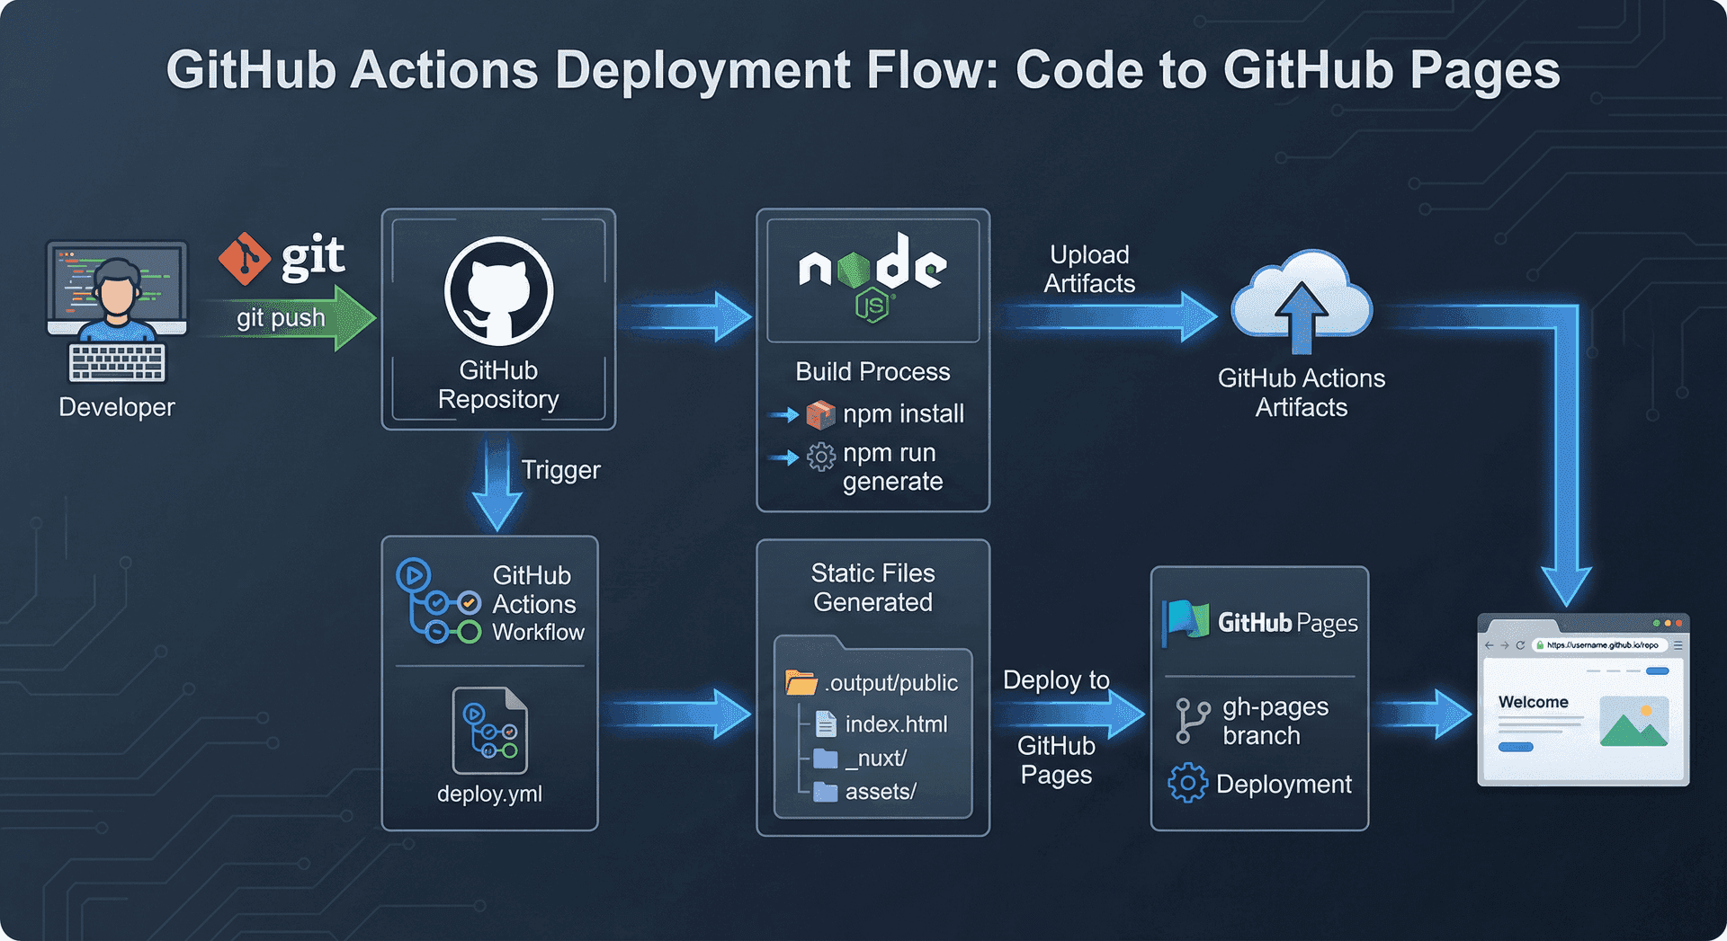Select the GitHub Pages flag icon
Screen dimensions: 1727x941
click(x=1185, y=619)
